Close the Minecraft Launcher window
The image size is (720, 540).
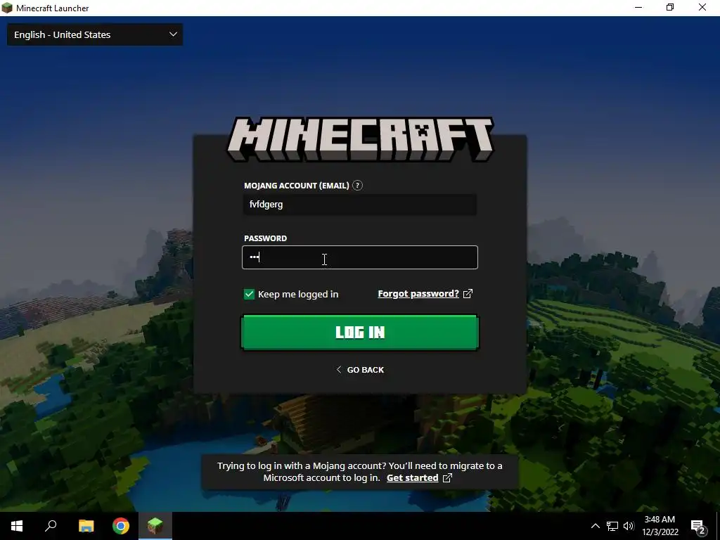click(x=702, y=8)
